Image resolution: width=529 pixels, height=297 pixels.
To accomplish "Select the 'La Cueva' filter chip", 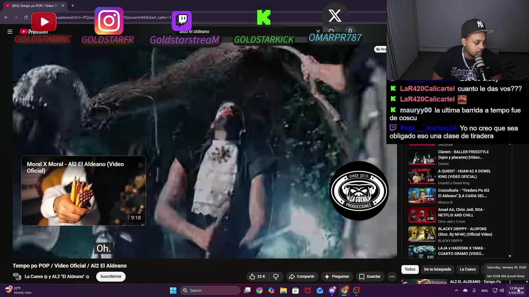I will [x=468, y=269].
